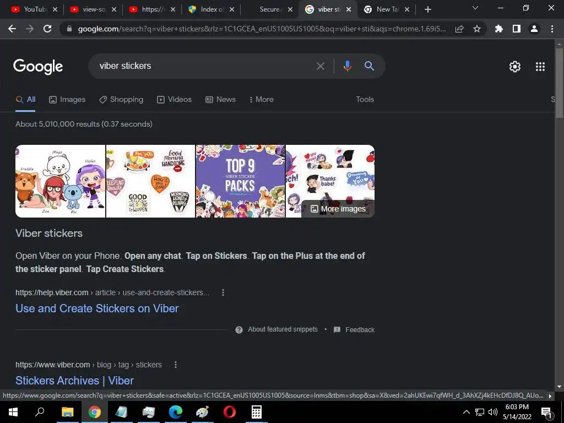Image resolution: width=564 pixels, height=423 pixels.
Task: Open Paint from taskbar
Action: pos(202,412)
